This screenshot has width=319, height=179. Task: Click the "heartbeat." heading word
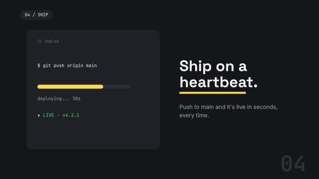[x=219, y=82]
